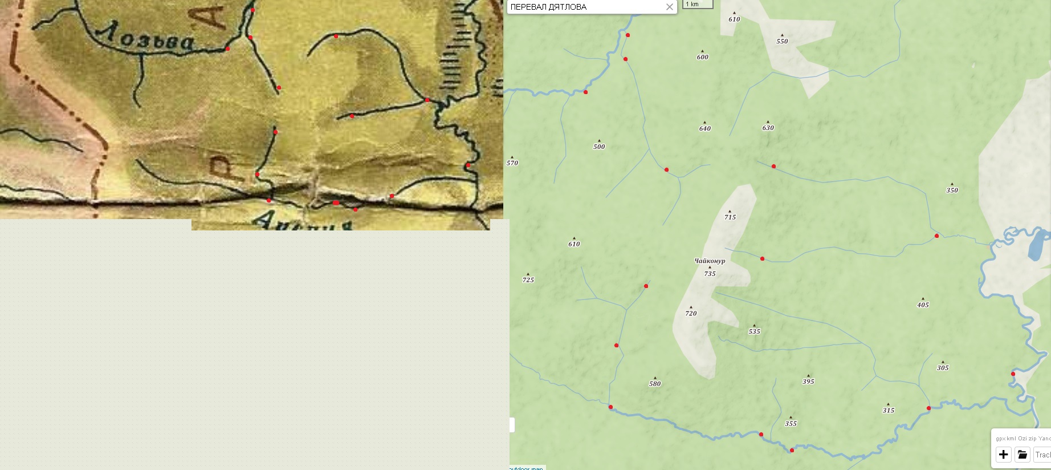Click the Чайконур peak label

pyautogui.click(x=710, y=261)
